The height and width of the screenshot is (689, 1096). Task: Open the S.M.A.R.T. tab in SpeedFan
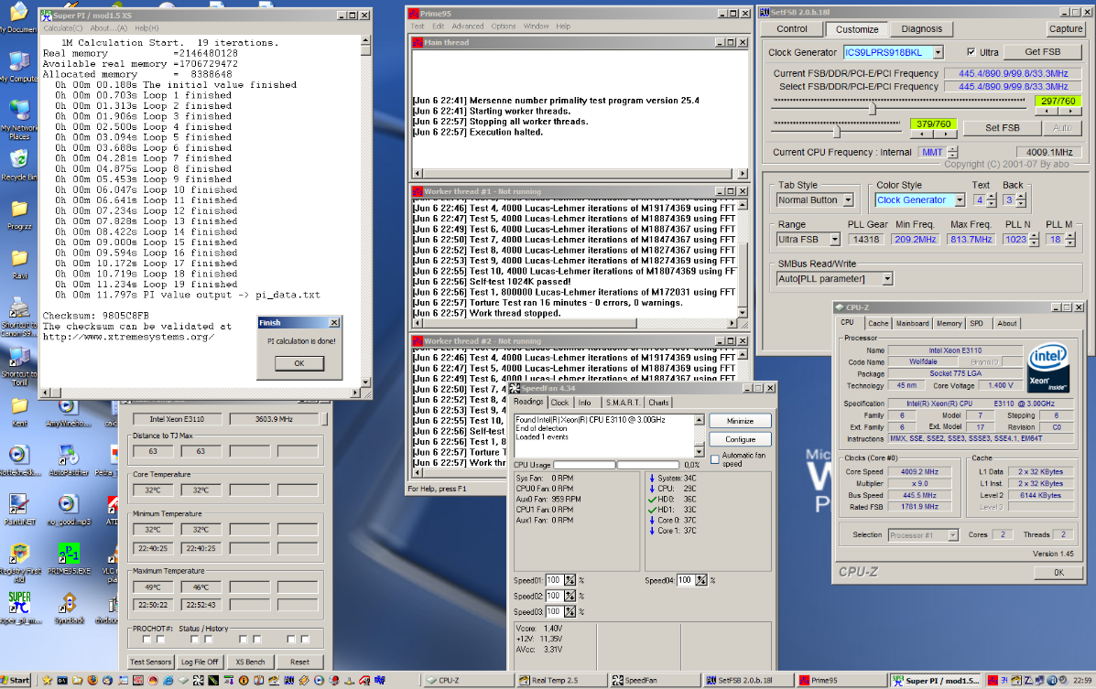point(622,403)
